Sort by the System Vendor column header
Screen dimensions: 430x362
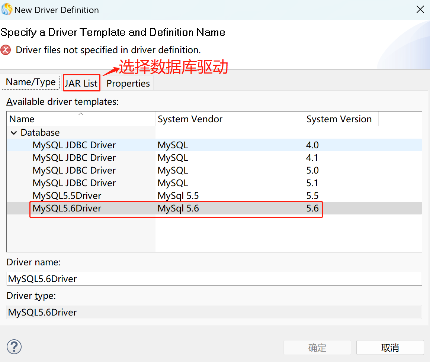[x=229, y=119]
